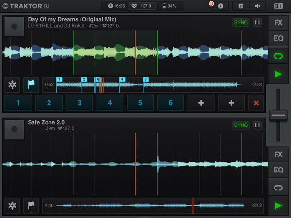Toggle SYNC on Day Of my Dreams deck
The height and width of the screenshot is (218, 291).
pyautogui.click(x=241, y=23)
